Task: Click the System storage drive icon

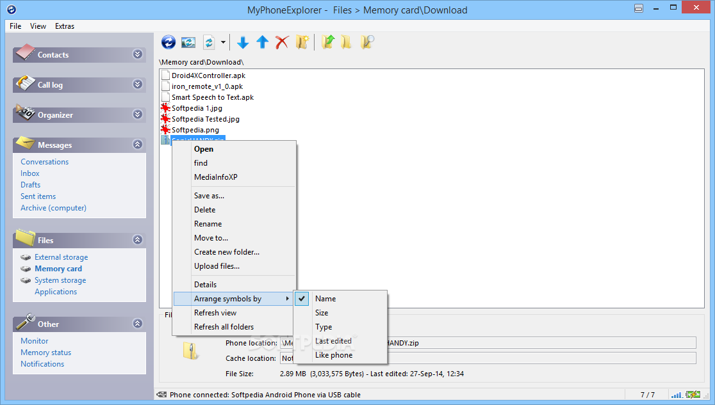Action: (x=26, y=280)
